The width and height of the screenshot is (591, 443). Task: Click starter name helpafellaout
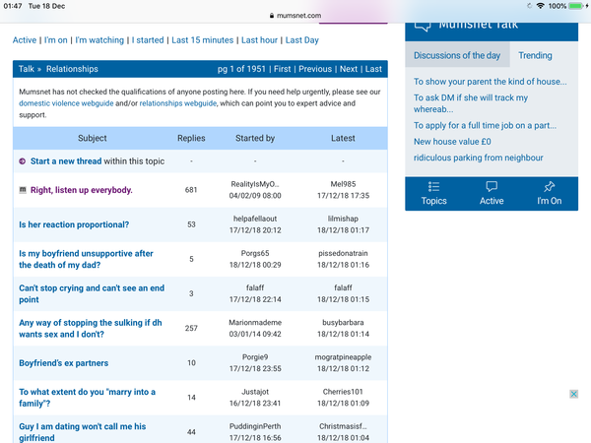255,219
